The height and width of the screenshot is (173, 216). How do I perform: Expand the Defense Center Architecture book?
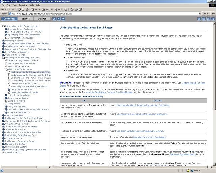[6, 29]
